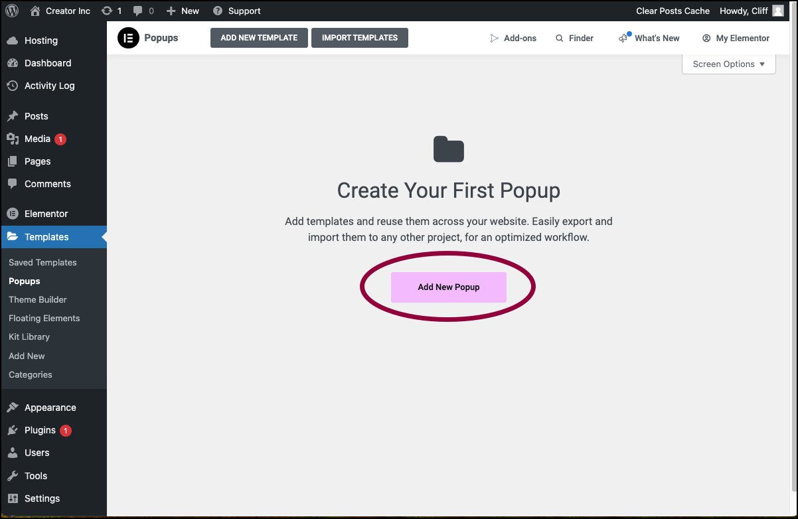Open the Creator Inc site menu

coord(60,11)
